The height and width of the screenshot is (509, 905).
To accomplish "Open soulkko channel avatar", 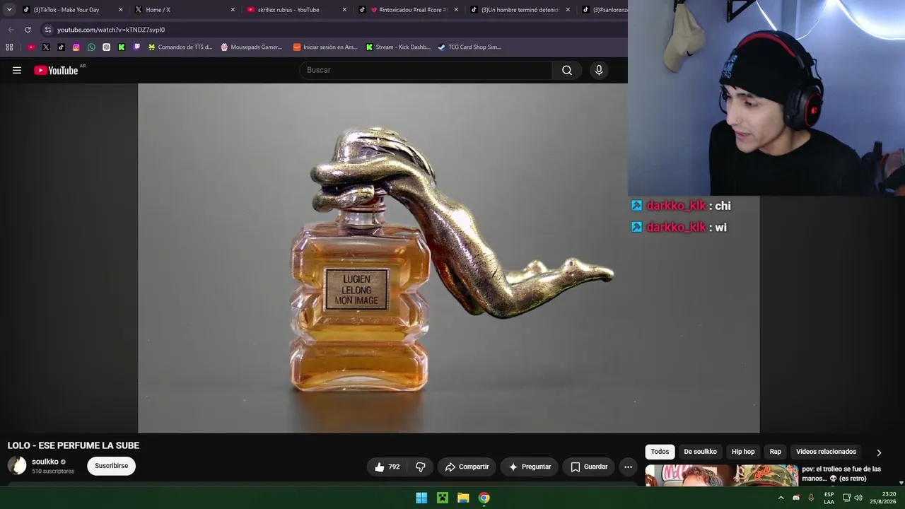I will tap(17, 465).
